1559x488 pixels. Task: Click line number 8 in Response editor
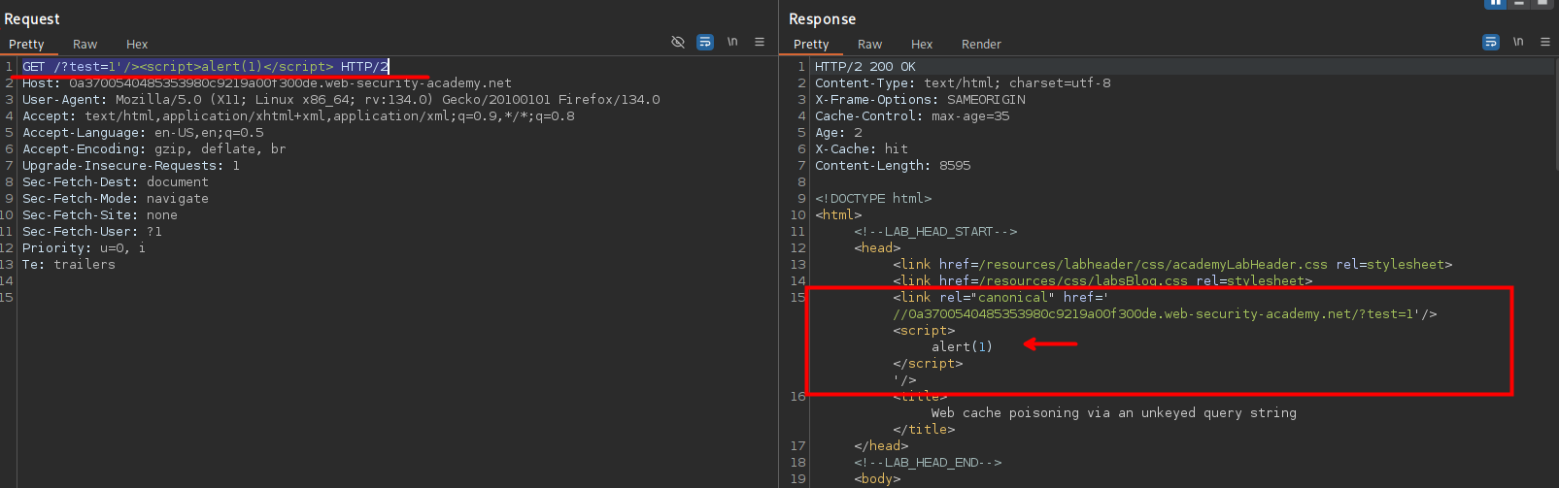(801, 182)
